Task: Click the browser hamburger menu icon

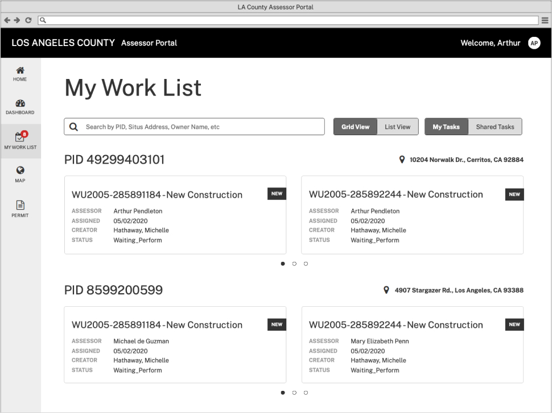Action: [x=545, y=20]
